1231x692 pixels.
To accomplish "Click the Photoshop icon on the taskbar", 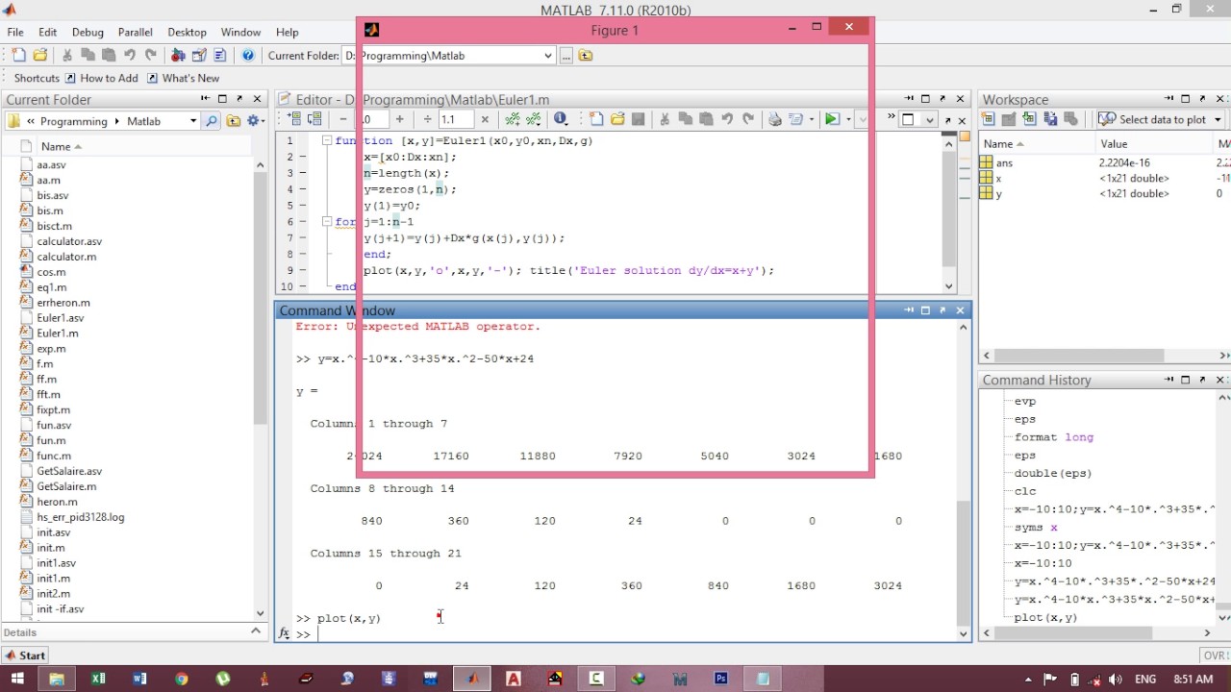I will point(721,679).
